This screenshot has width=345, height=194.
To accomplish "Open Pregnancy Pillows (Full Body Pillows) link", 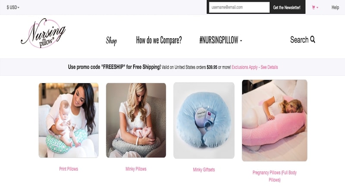I will (x=275, y=176).
